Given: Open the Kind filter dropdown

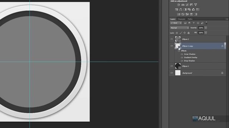Looking at the screenshot, I should tap(176, 23).
